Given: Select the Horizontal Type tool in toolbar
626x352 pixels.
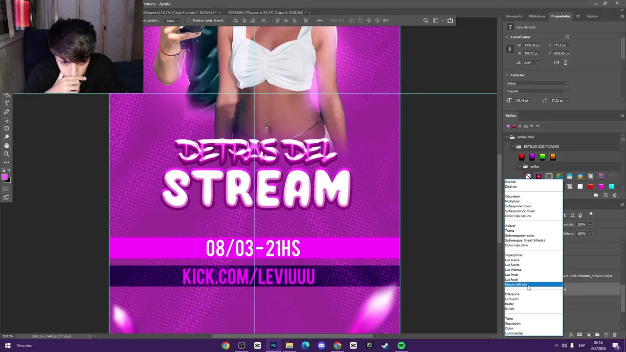Looking at the screenshot, I should pyautogui.click(x=7, y=103).
